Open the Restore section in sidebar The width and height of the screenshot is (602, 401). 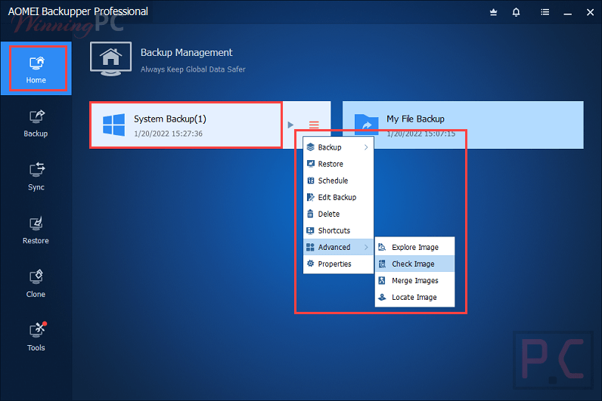pyautogui.click(x=36, y=230)
